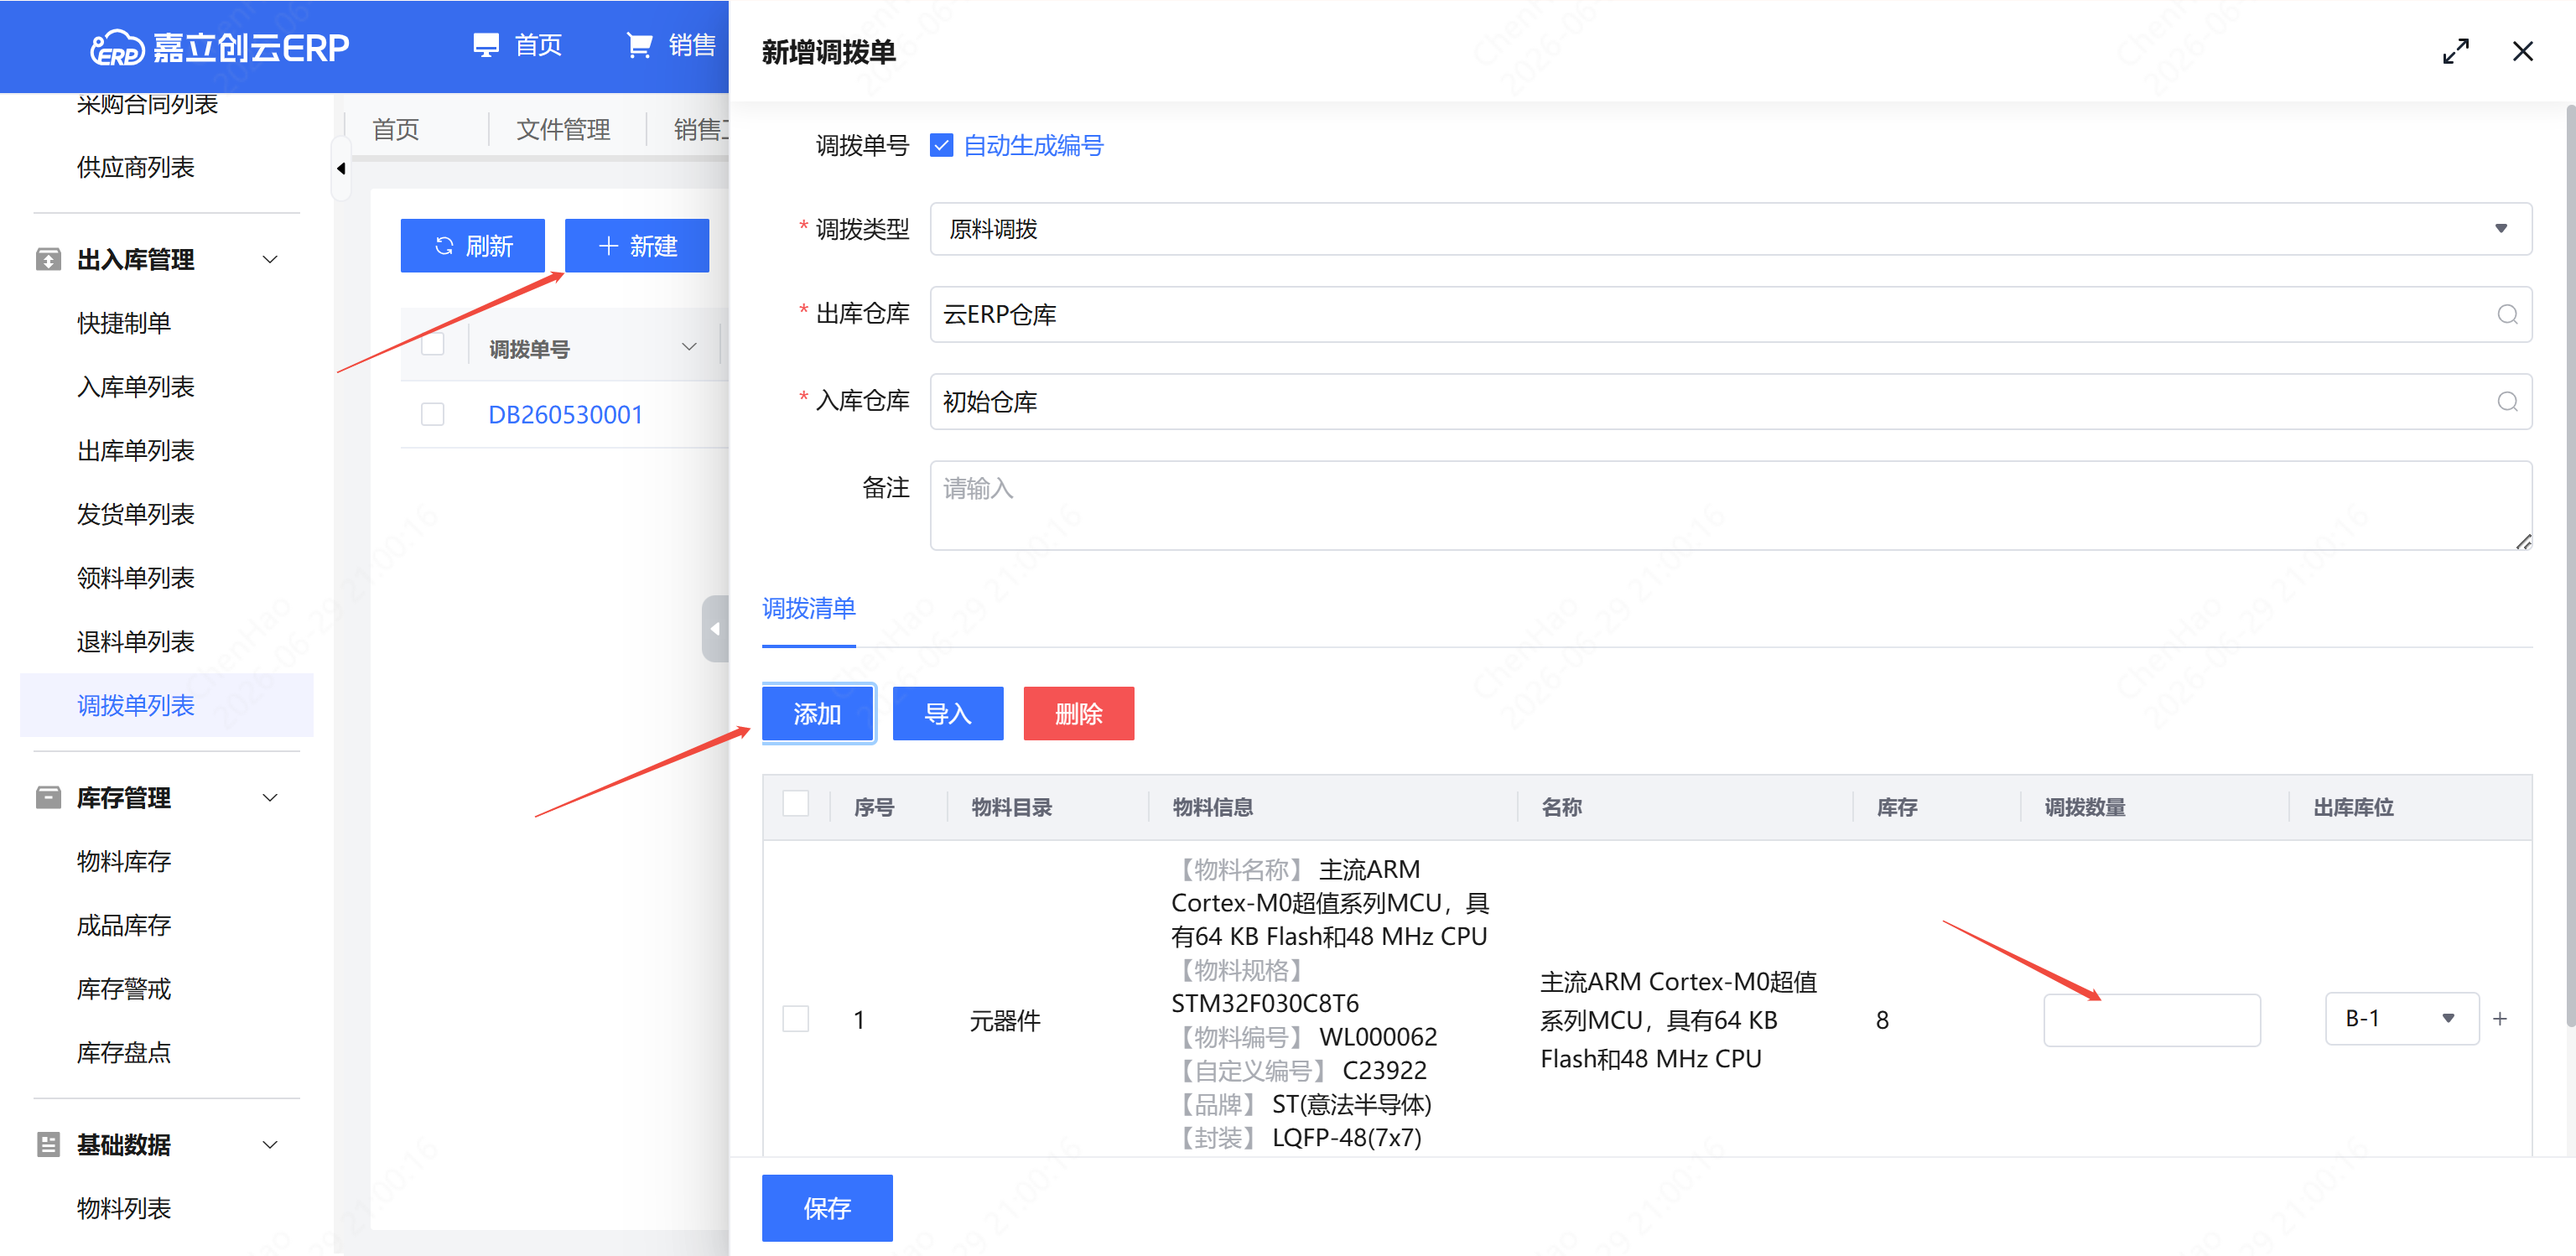Open 出库单列表 in the sidebar
Image resolution: width=2576 pixels, height=1256 pixels.
(136, 451)
